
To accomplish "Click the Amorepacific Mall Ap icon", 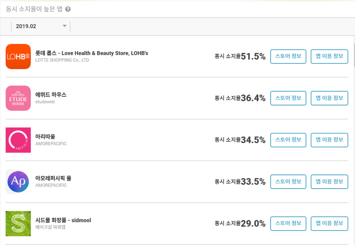I will [x=18, y=182].
